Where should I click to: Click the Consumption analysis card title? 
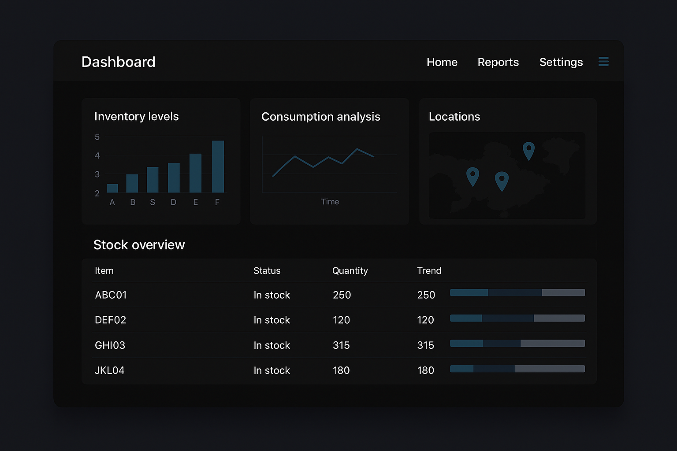click(321, 117)
